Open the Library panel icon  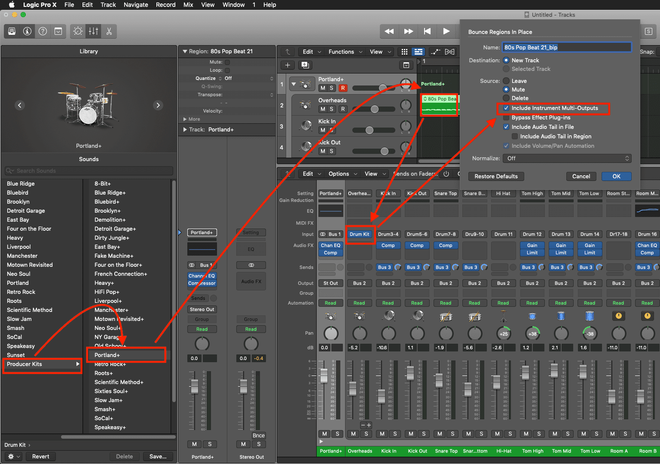(x=12, y=31)
